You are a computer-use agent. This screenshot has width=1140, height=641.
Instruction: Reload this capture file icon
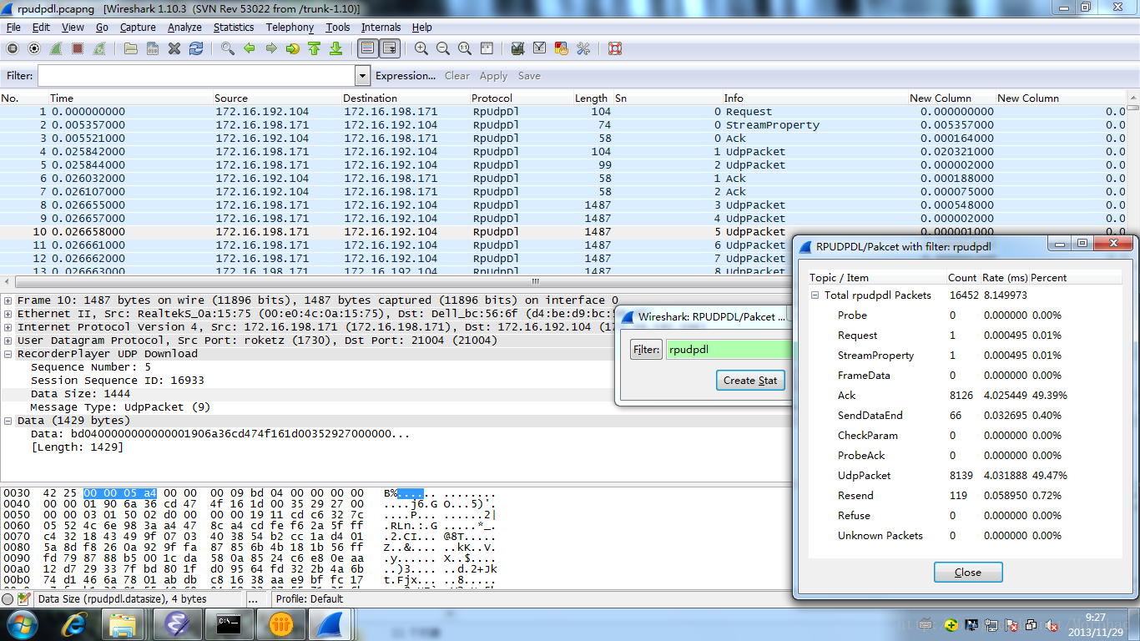[196, 48]
